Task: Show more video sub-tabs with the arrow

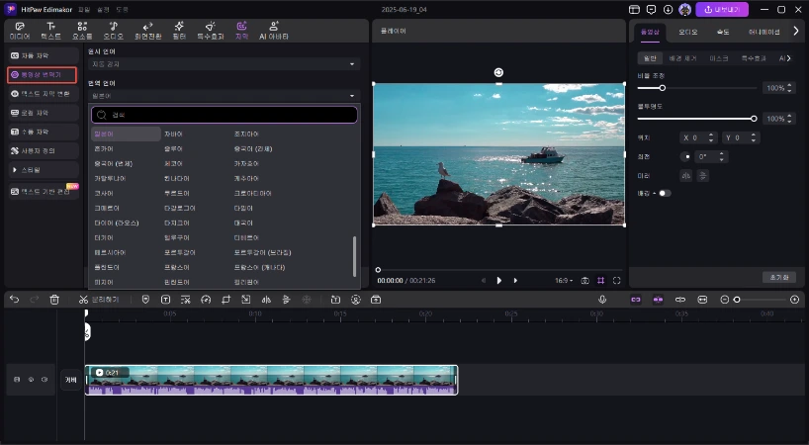Action: [x=788, y=58]
